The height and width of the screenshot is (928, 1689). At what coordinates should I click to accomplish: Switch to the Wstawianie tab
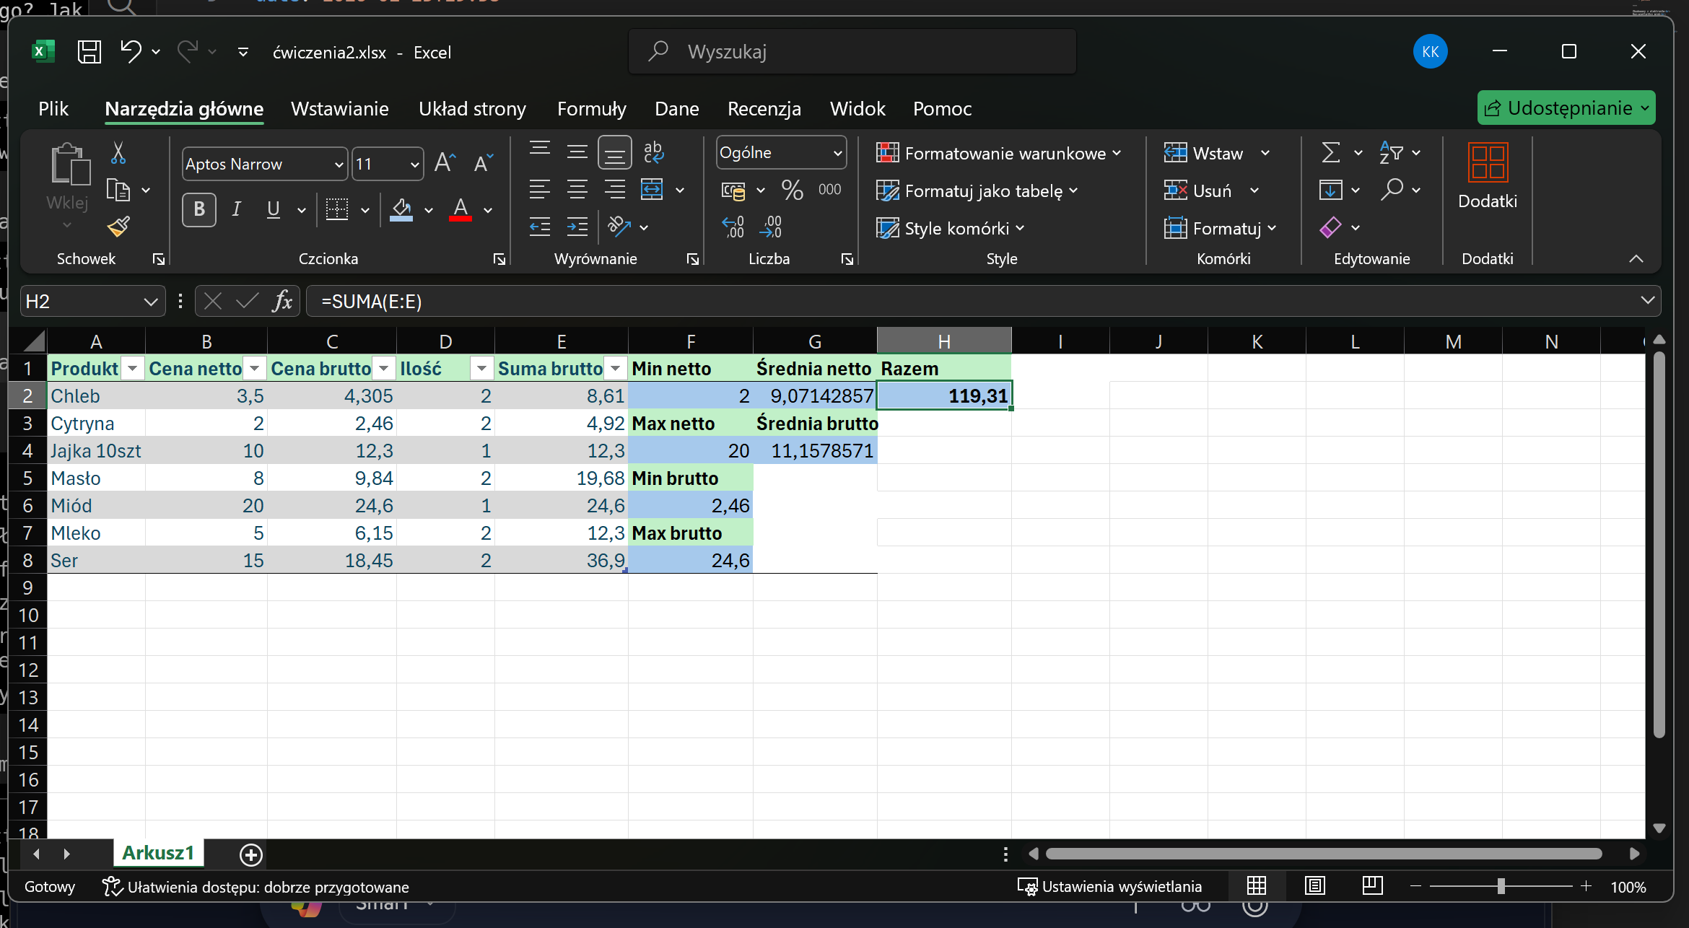click(x=339, y=109)
